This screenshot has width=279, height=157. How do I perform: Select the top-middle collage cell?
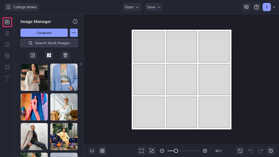[181, 47]
